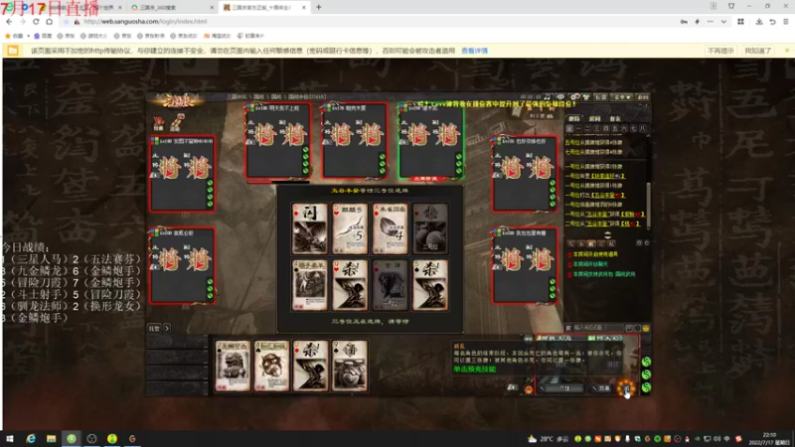Switch to the second tab of the log panel
This screenshot has width=795, height=447.
[x=594, y=118]
